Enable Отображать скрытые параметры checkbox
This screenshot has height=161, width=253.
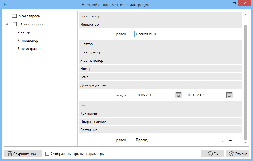pos(48,154)
